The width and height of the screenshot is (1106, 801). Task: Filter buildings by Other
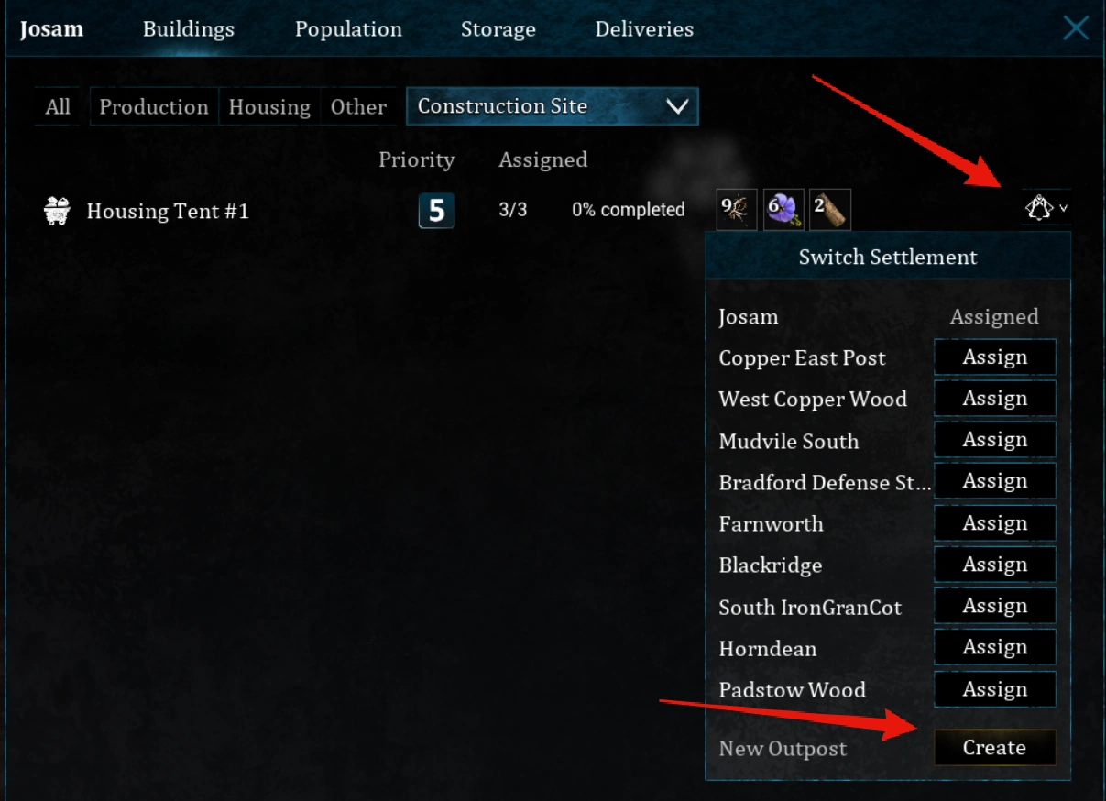358,107
